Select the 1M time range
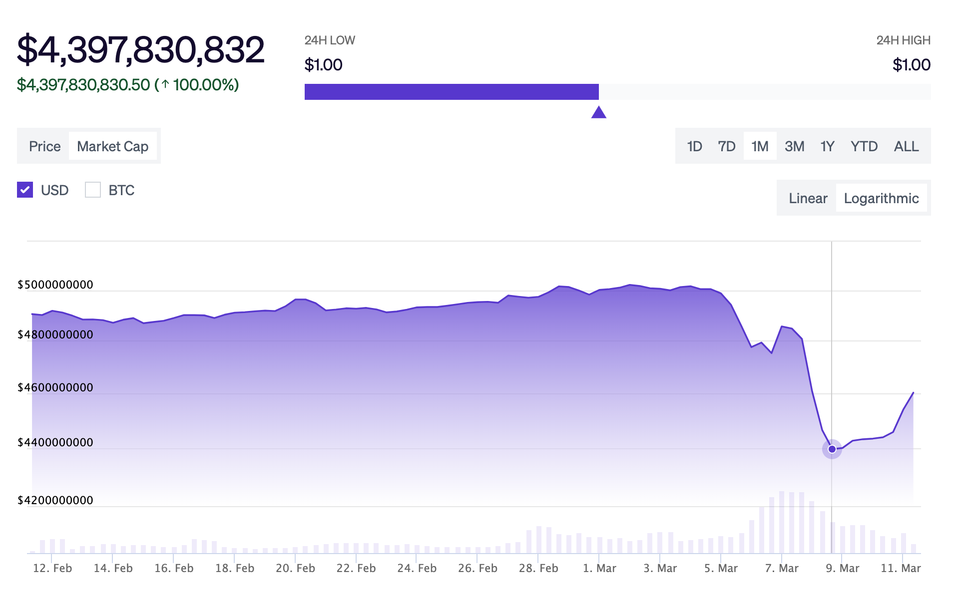Screen dimensions: 953x598 pyautogui.click(x=760, y=146)
